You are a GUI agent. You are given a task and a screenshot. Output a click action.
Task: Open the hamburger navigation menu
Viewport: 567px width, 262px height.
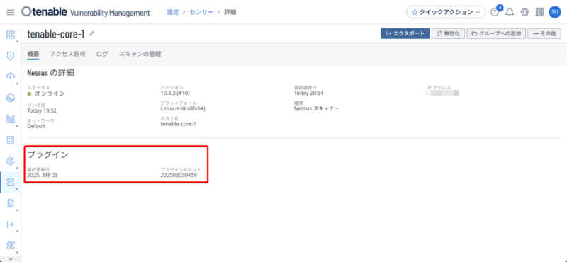[11, 12]
